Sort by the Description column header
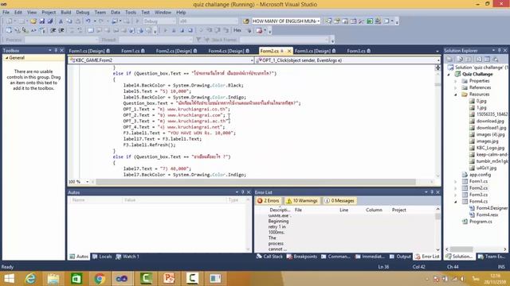 click(280, 210)
